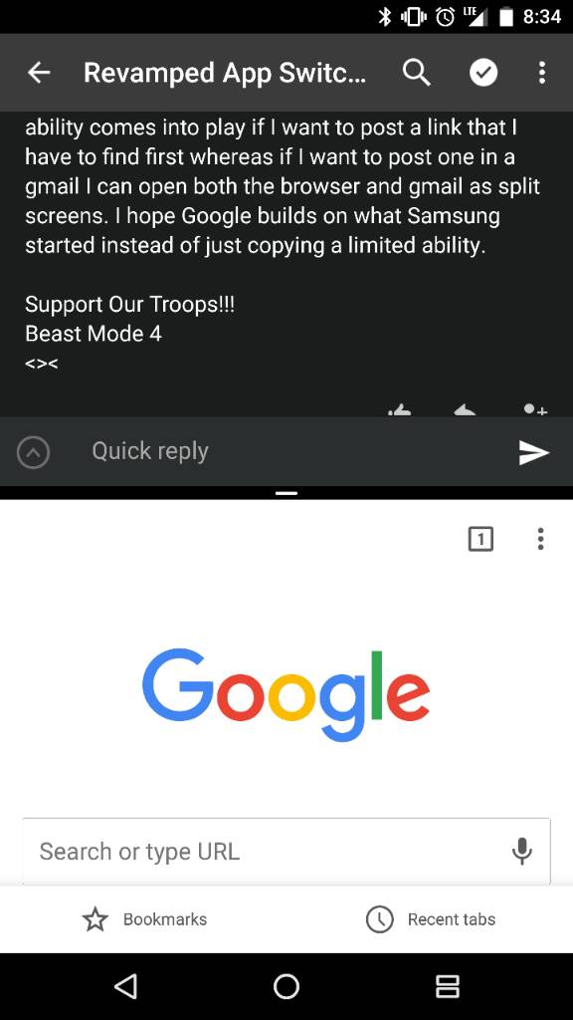Tap the add user icon under post

tap(535, 409)
